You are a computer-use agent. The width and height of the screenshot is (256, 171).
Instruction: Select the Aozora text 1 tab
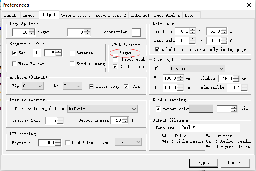[75, 15]
